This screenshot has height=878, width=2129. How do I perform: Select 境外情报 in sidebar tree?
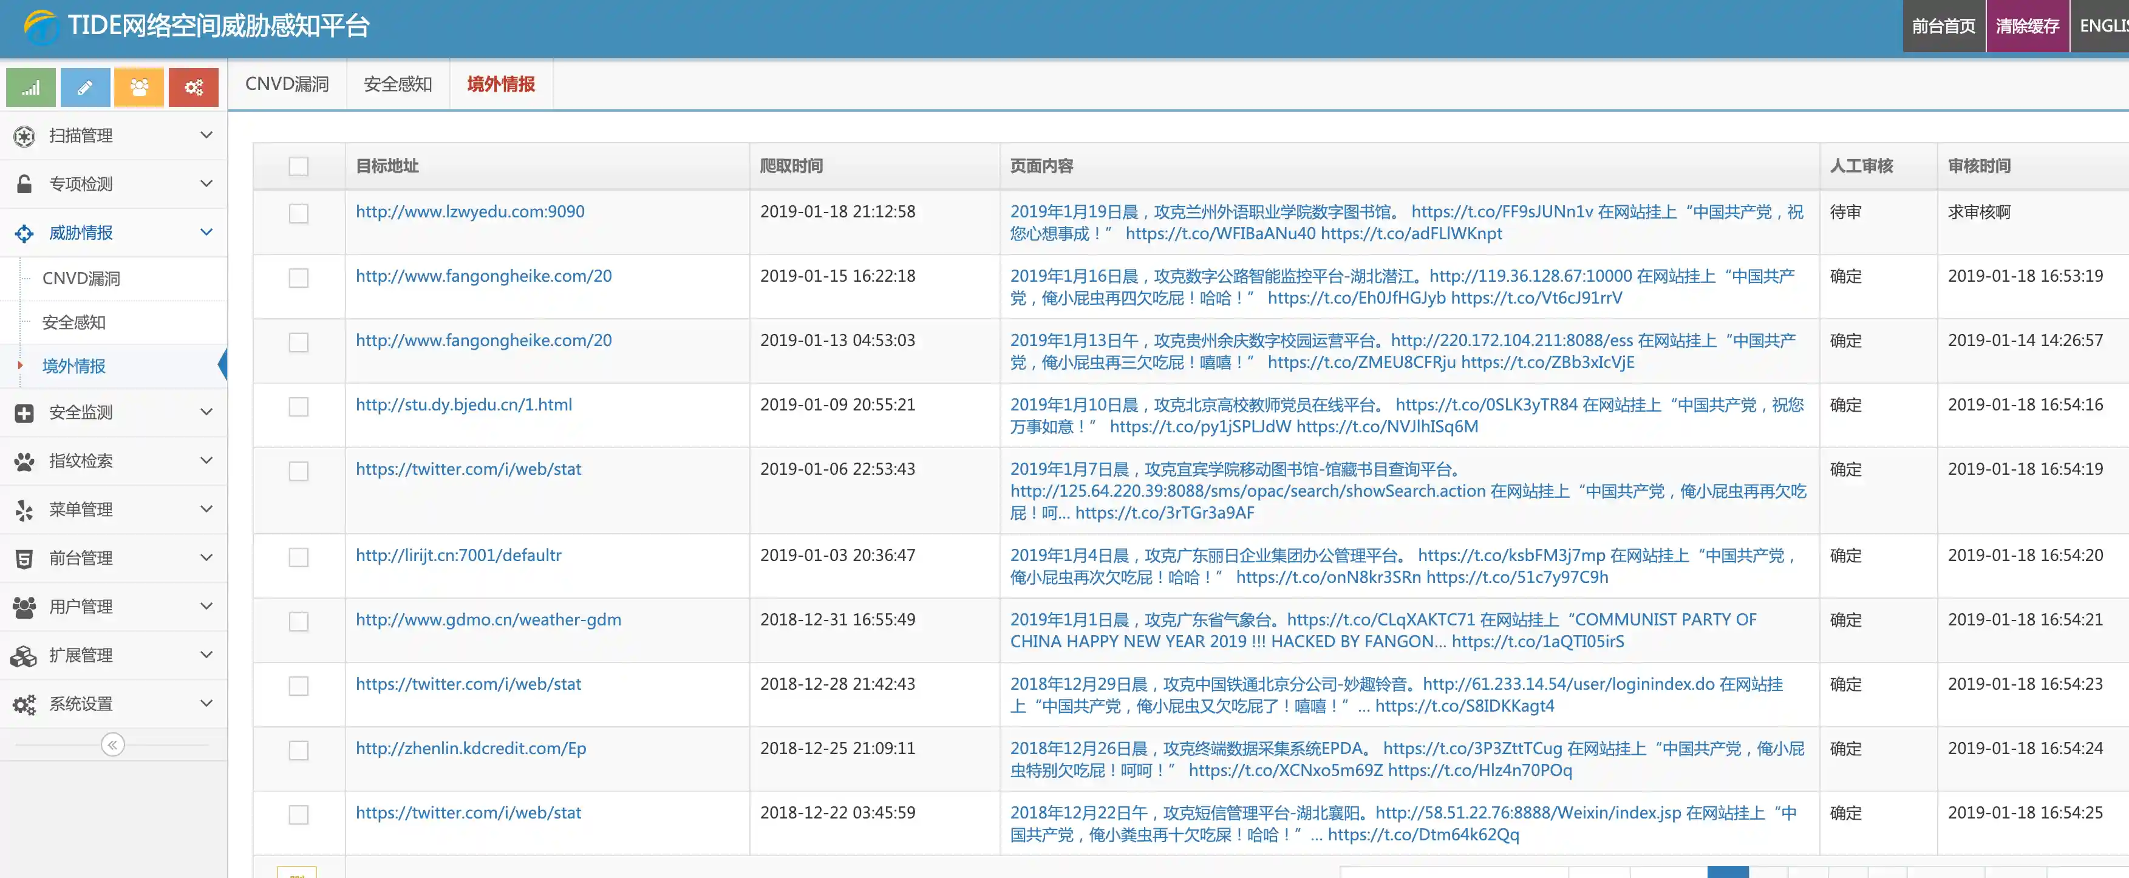tap(73, 366)
